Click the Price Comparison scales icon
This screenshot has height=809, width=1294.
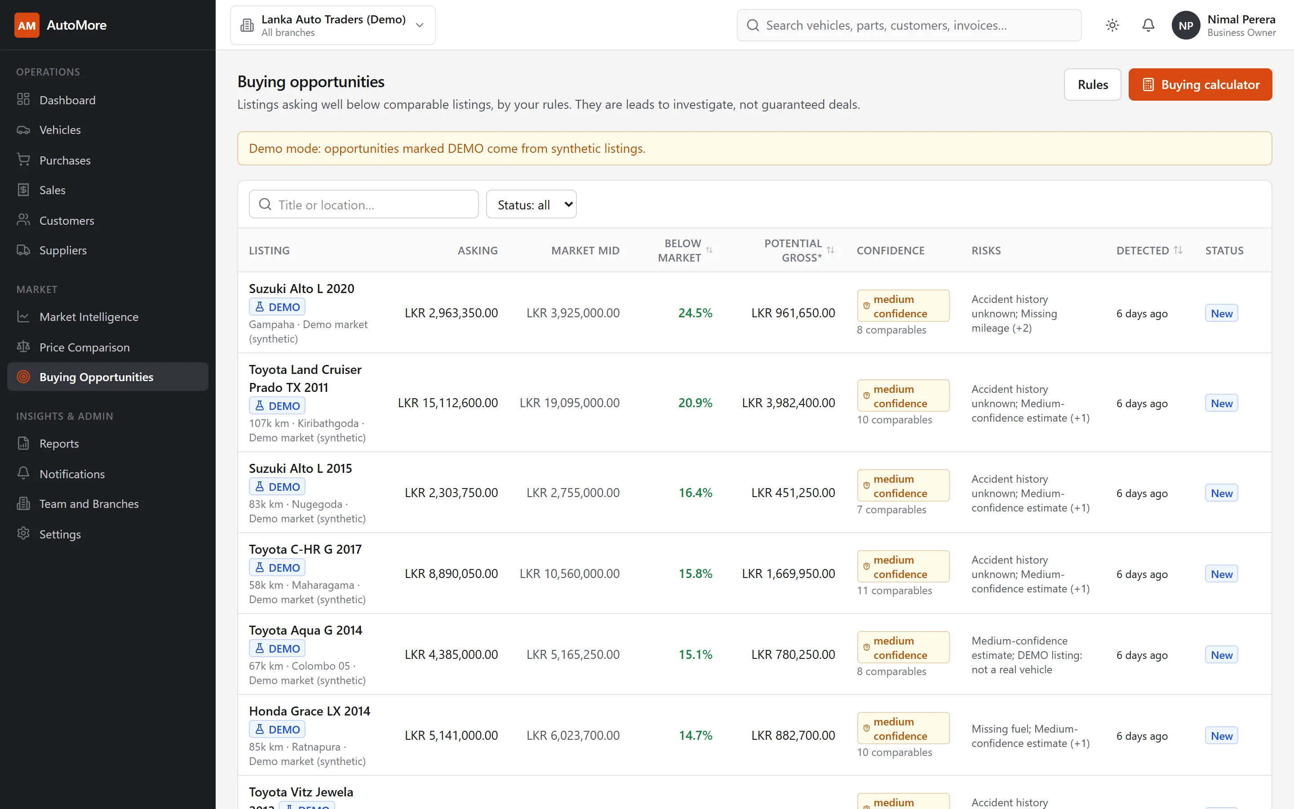[23, 347]
